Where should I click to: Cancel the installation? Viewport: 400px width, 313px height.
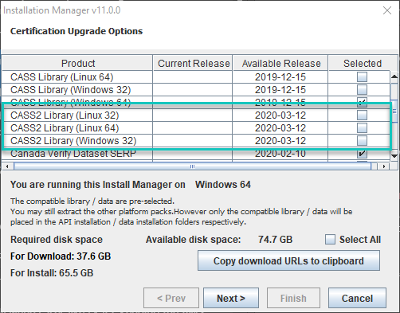(x=357, y=298)
